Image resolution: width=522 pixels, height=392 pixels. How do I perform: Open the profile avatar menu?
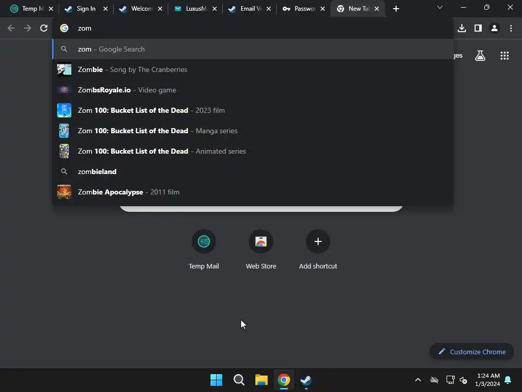[494, 29]
